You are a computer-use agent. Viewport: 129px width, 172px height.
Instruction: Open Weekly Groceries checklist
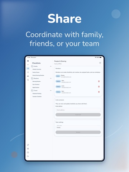coord(37,69)
